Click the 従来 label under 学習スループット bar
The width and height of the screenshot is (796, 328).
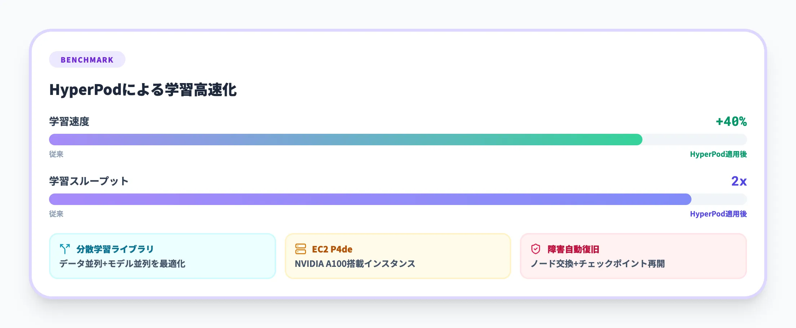coord(56,214)
